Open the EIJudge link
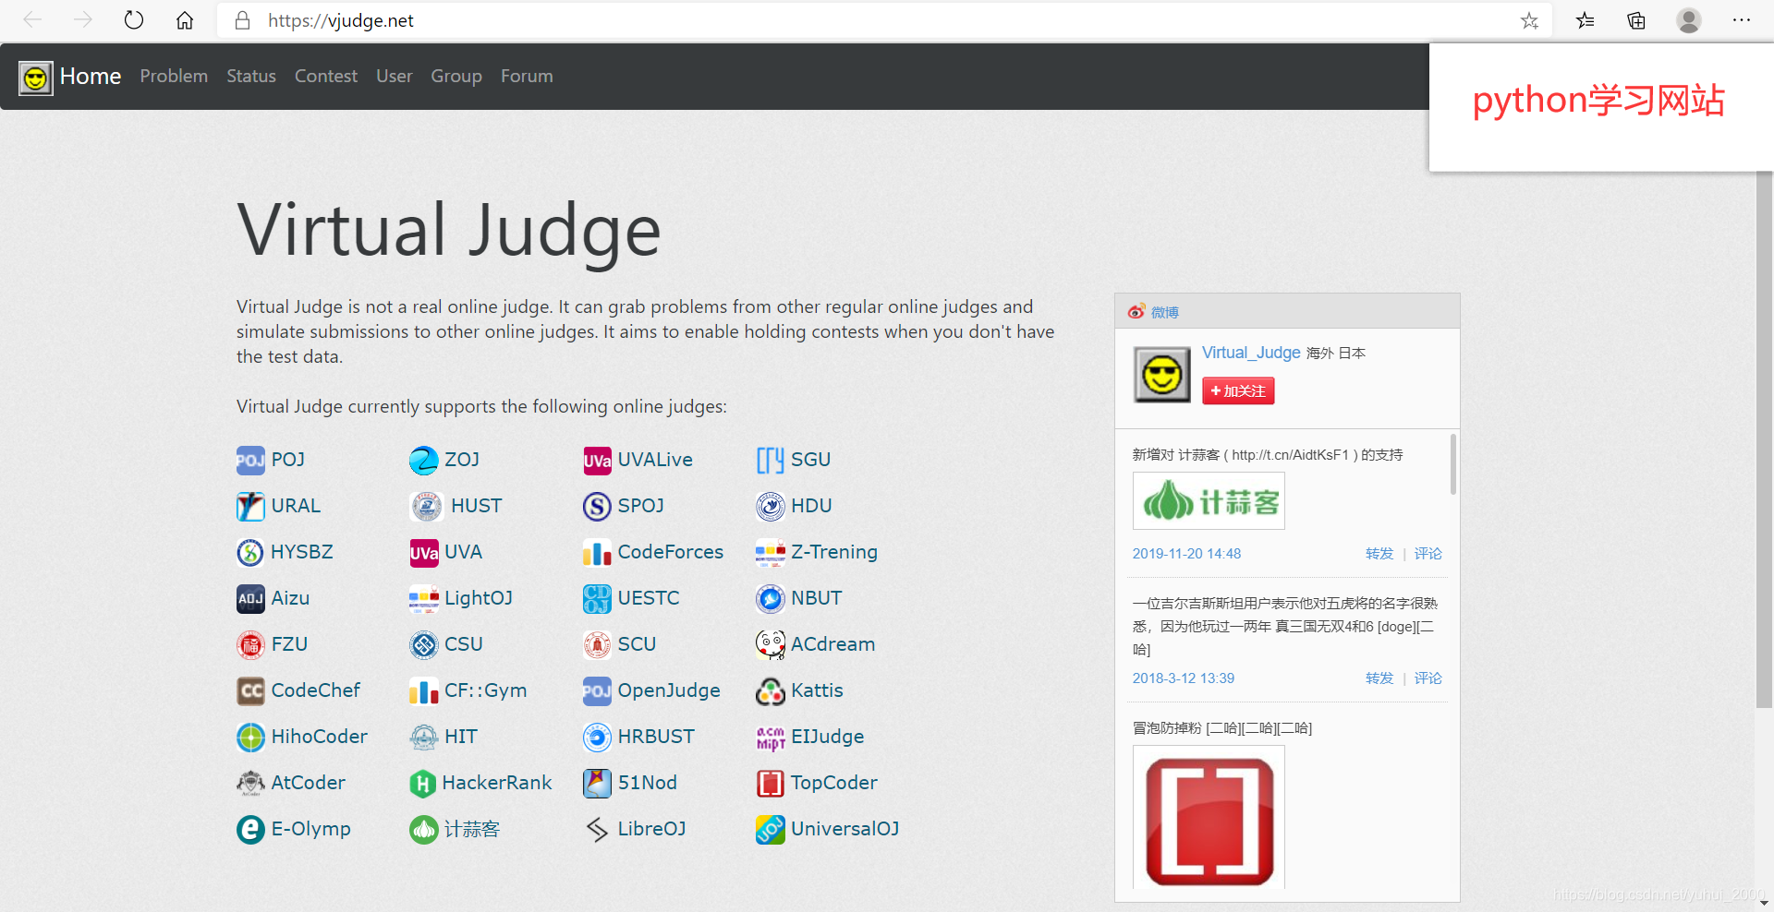Screen dimensions: 1774x912 pyautogui.click(x=828, y=737)
